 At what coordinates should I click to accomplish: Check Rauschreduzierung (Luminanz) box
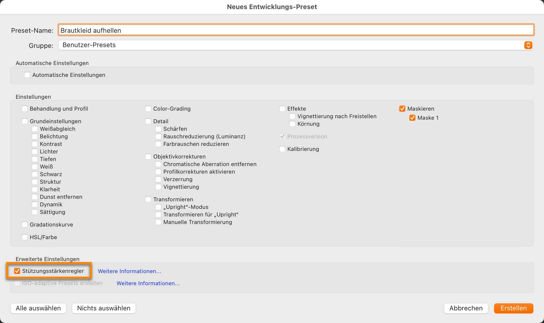158,136
